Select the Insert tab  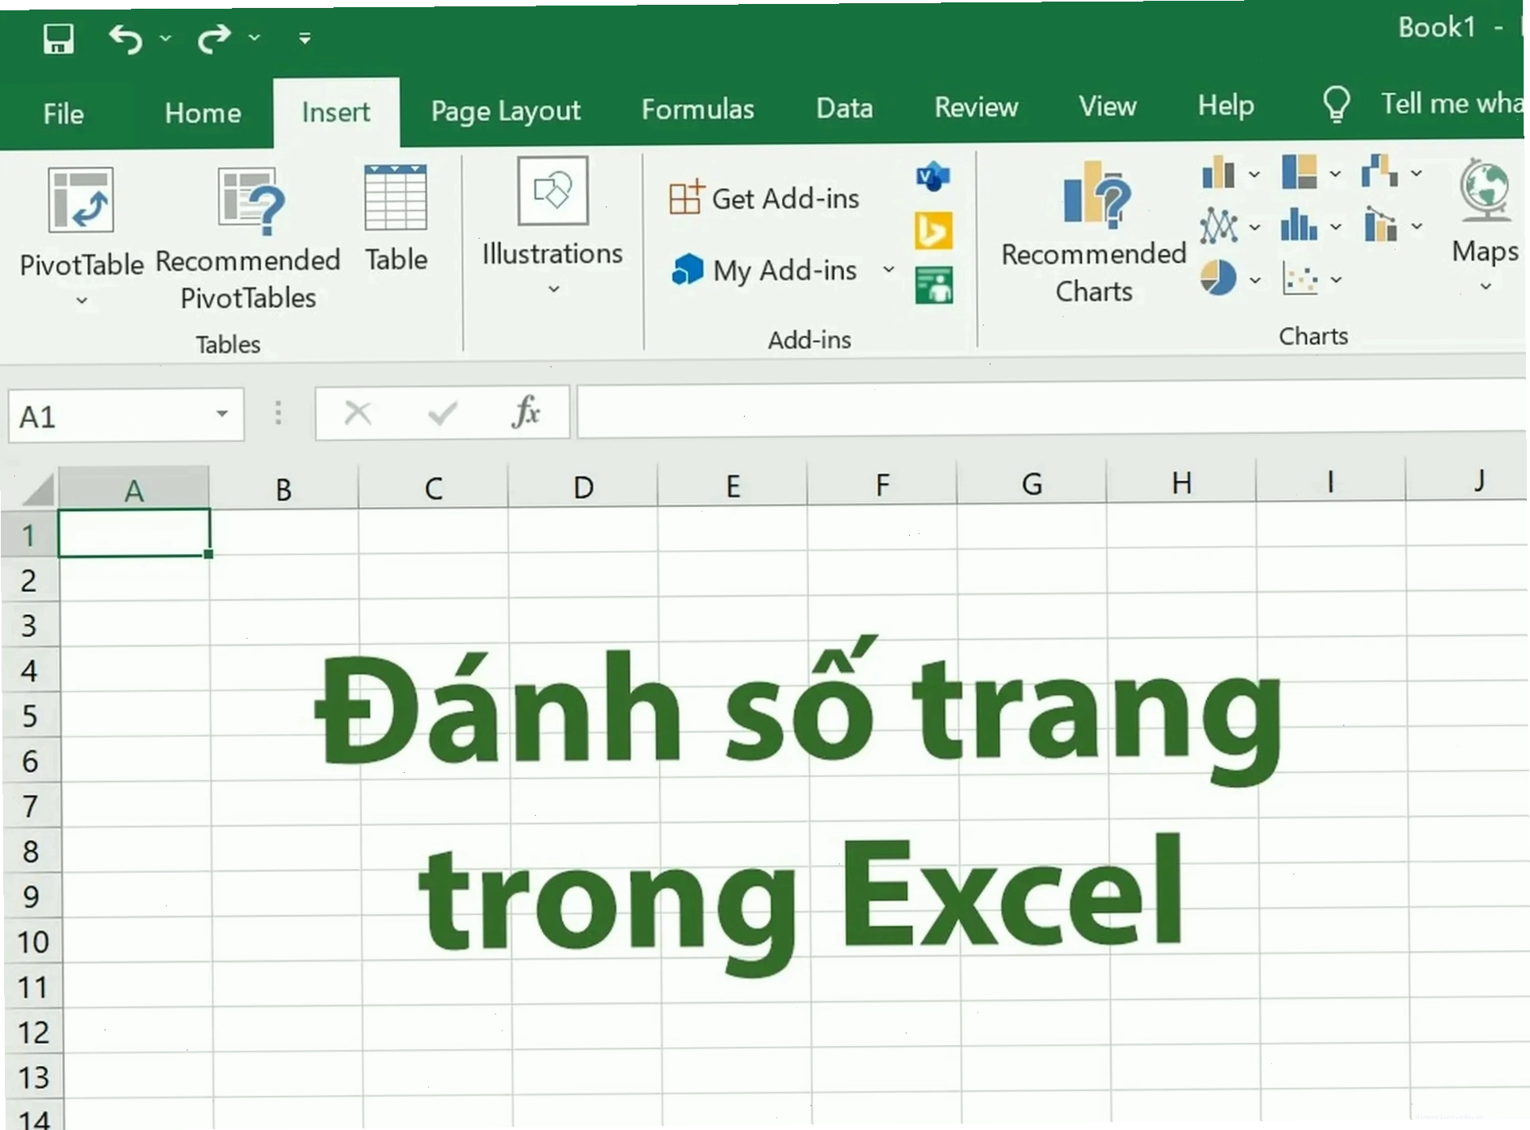point(336,112)
